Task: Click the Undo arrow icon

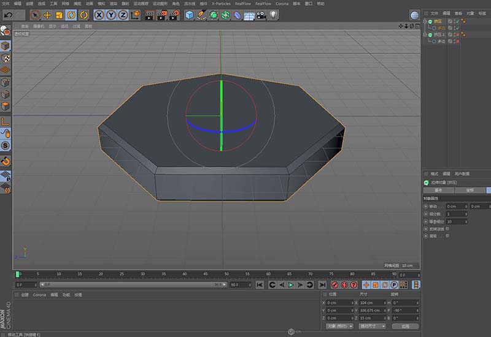Action: [x=8, y=15]
